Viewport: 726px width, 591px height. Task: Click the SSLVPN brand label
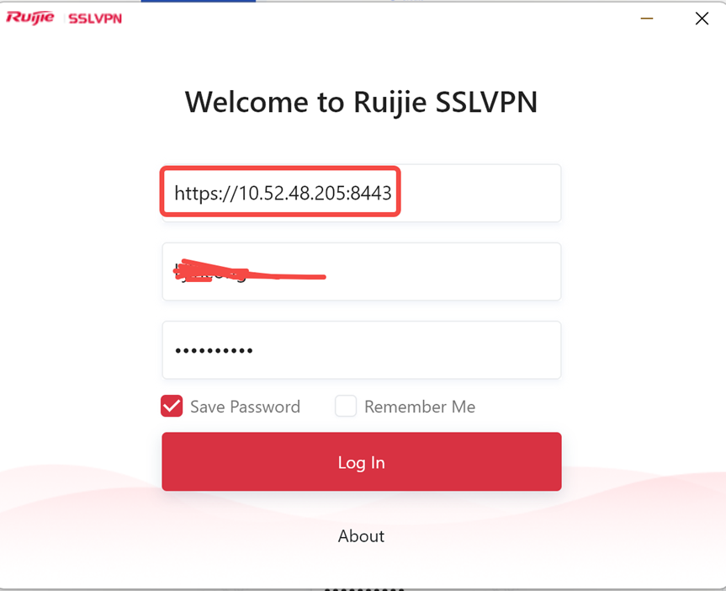click(95, 19)
